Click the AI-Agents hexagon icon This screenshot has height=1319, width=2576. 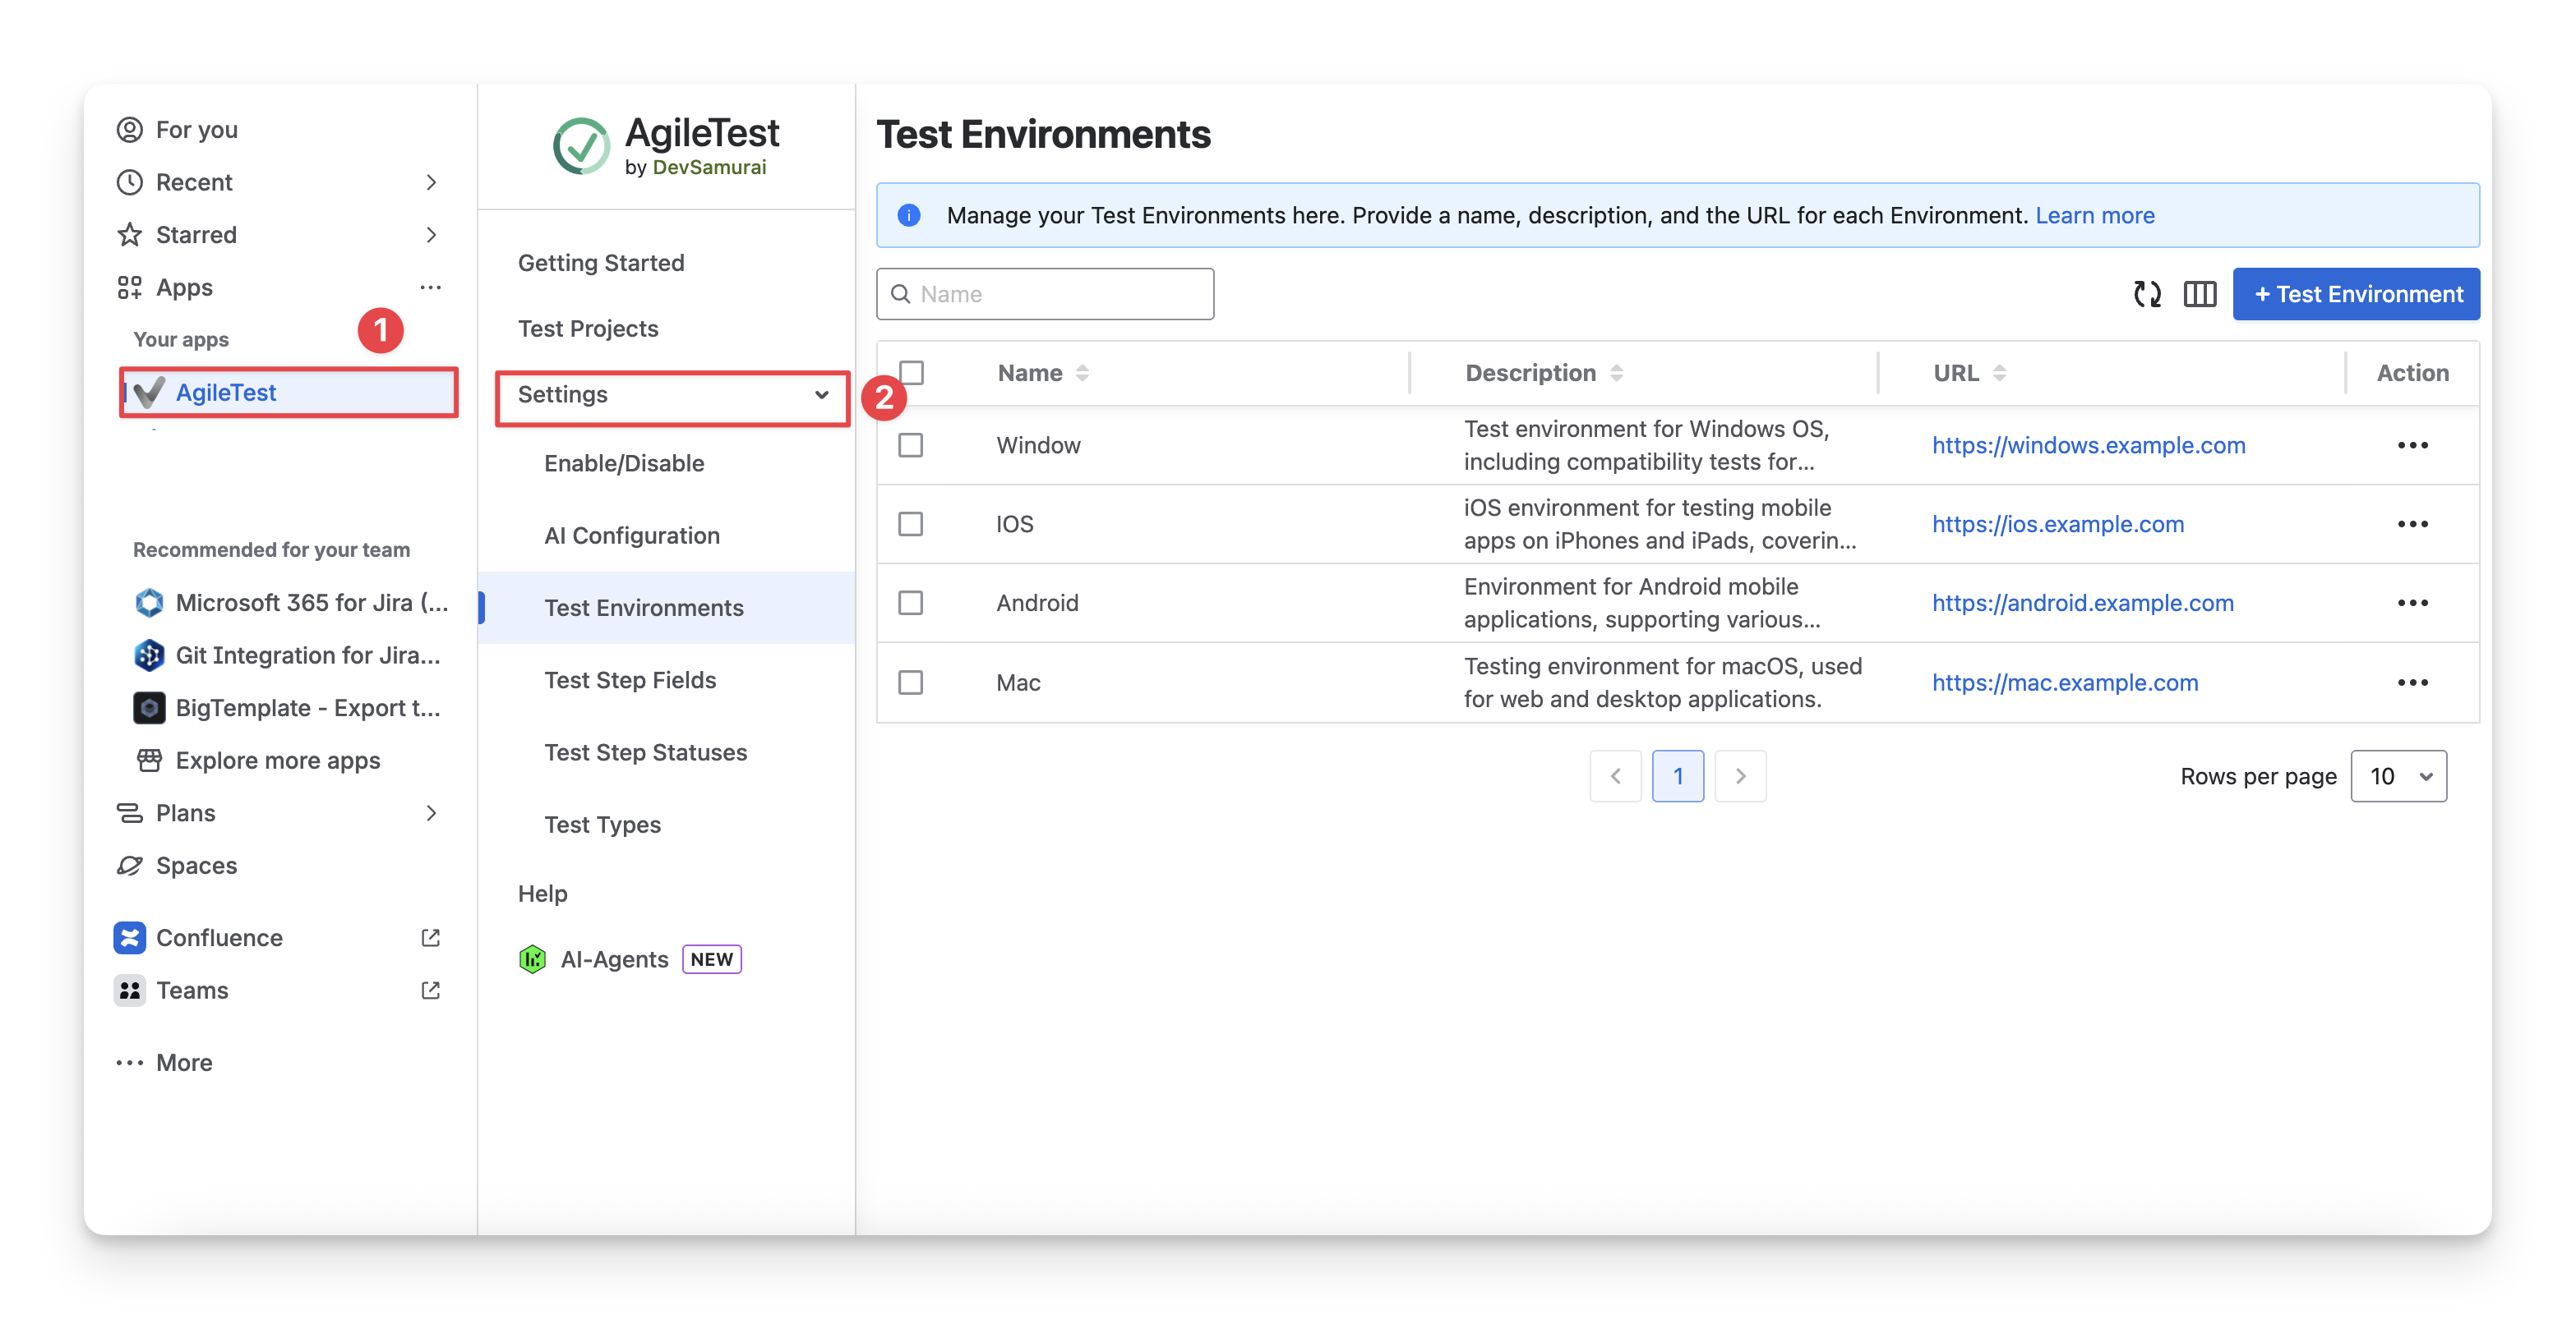point(532,959)
